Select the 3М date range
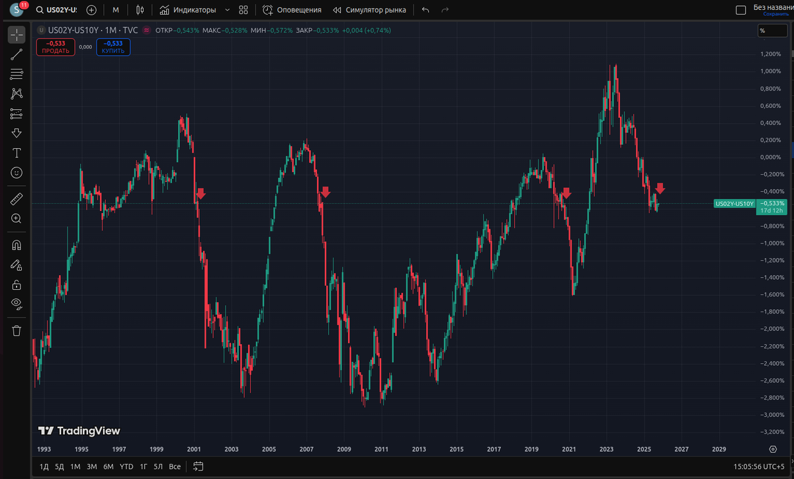Screen dimensions: 794x479 [92, 466]
